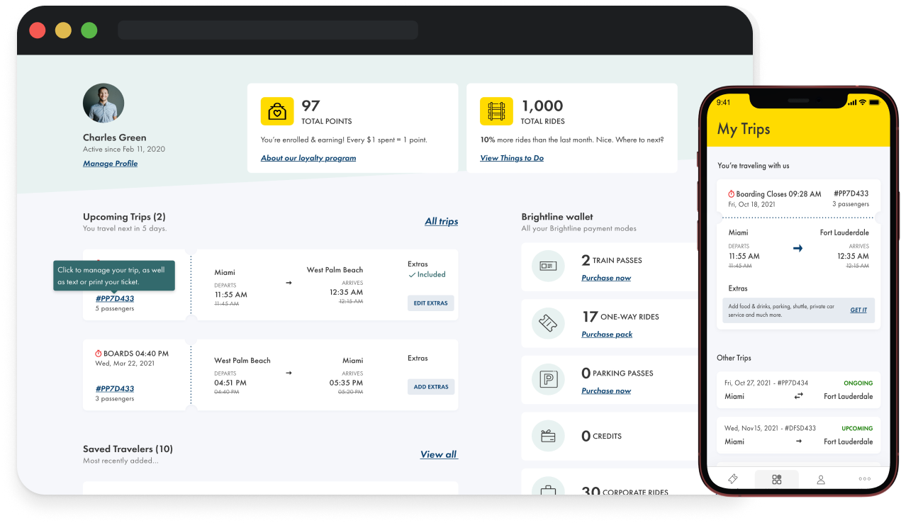Open trip #PP7D433 with 3 passengers on desktop

[x=115, y=388]
